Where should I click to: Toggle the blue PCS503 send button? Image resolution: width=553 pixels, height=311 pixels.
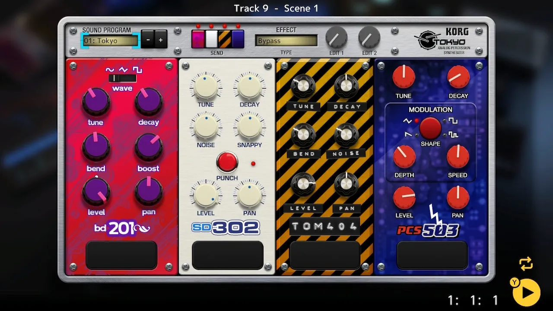tap(238, 39)
